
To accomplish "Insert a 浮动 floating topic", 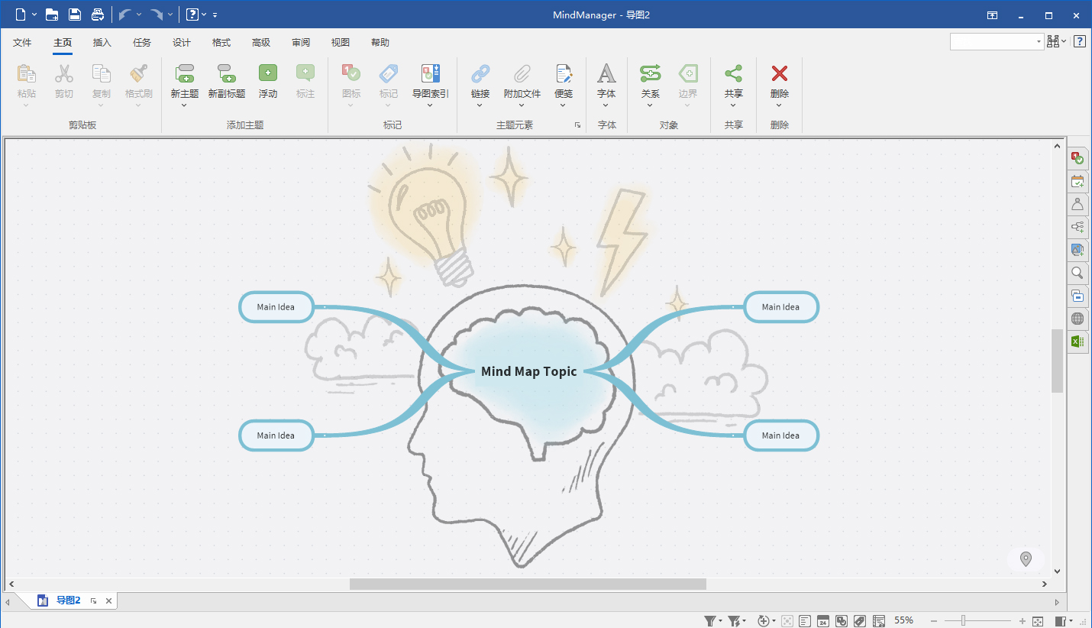I will tap(267, 80).
